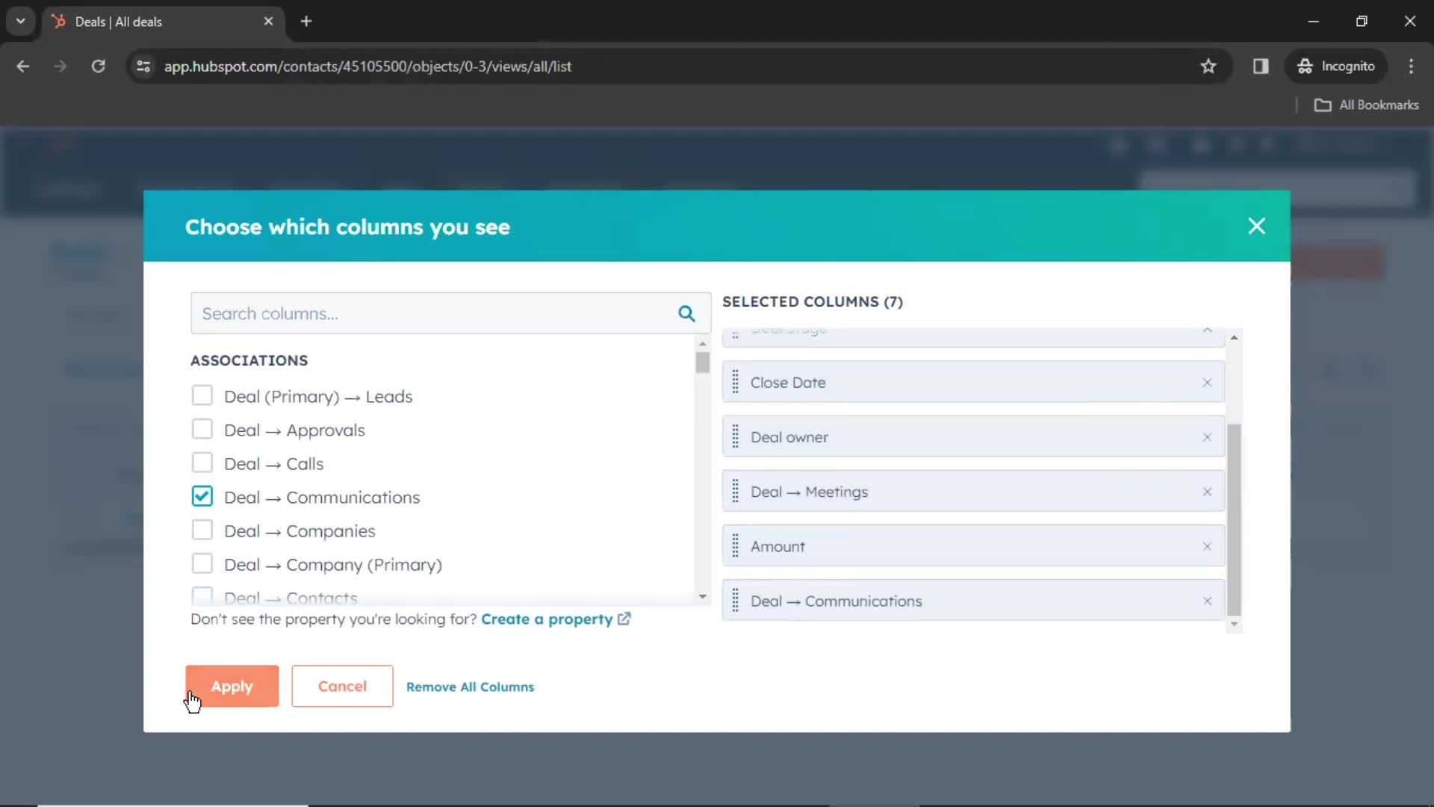Click the Incognito profile button
The image size is (1434, 807).
pyautogui.click(x=1336, y=66)
